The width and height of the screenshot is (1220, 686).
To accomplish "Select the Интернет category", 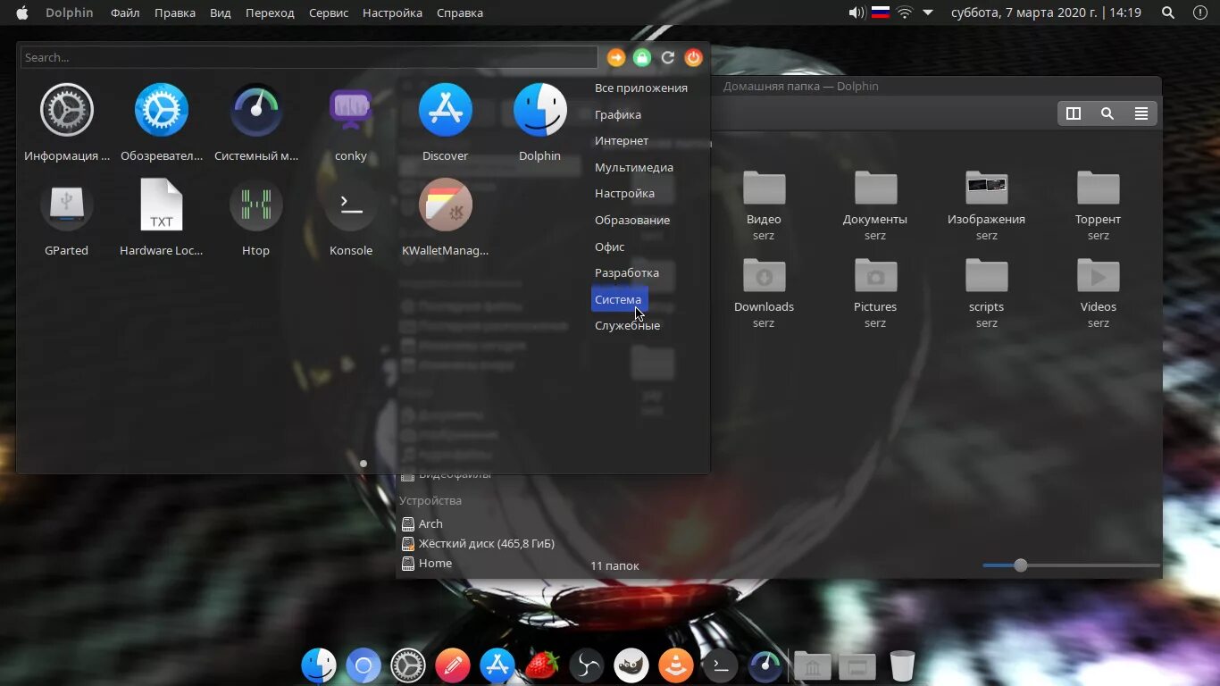I will tap(622, 141).
